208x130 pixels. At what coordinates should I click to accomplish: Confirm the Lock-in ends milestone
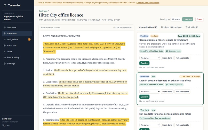click(x=144, y=97)
